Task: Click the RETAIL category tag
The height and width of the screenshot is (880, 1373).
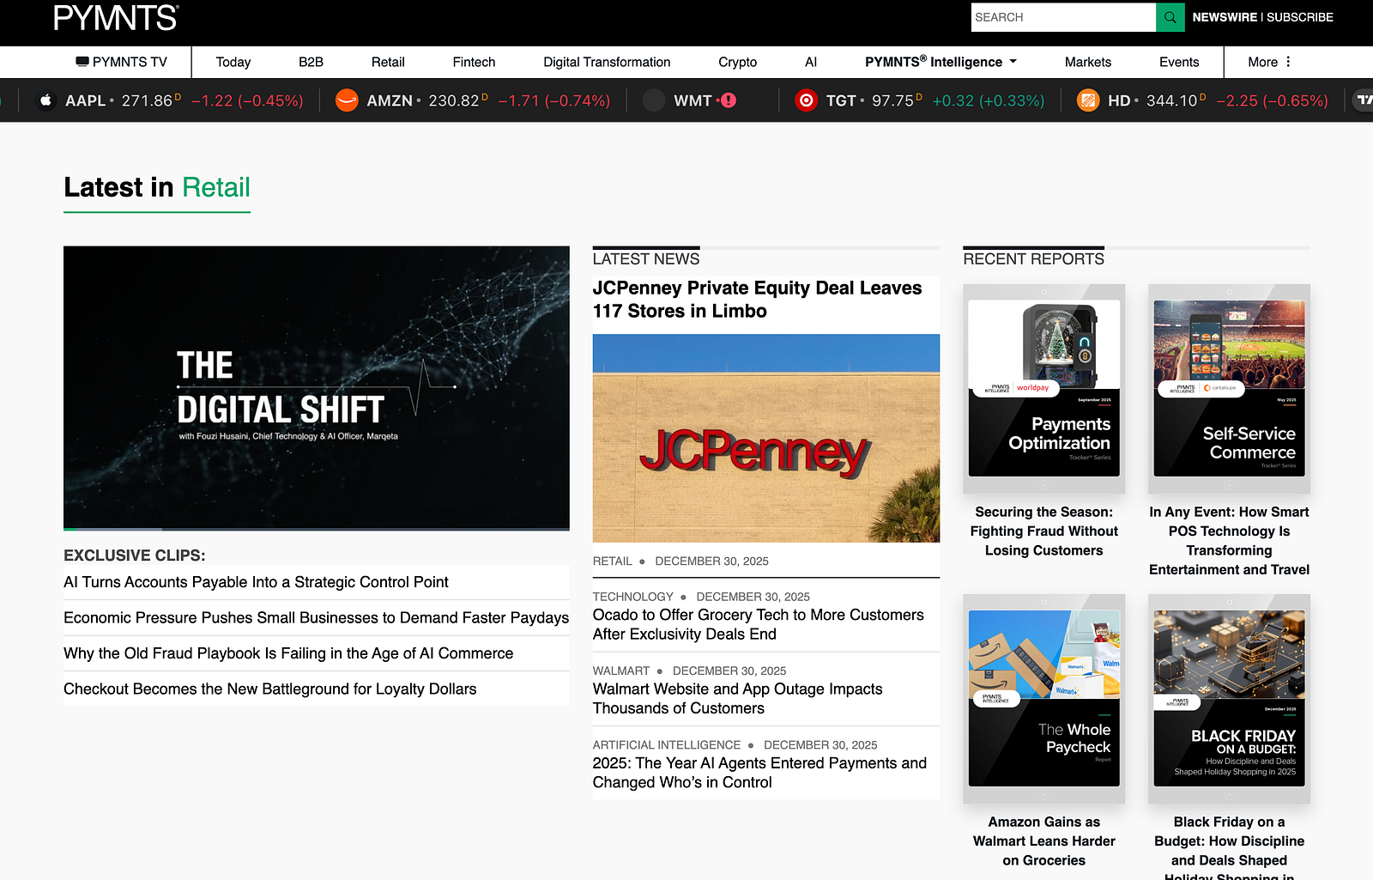Action: (x=612, y=561)
